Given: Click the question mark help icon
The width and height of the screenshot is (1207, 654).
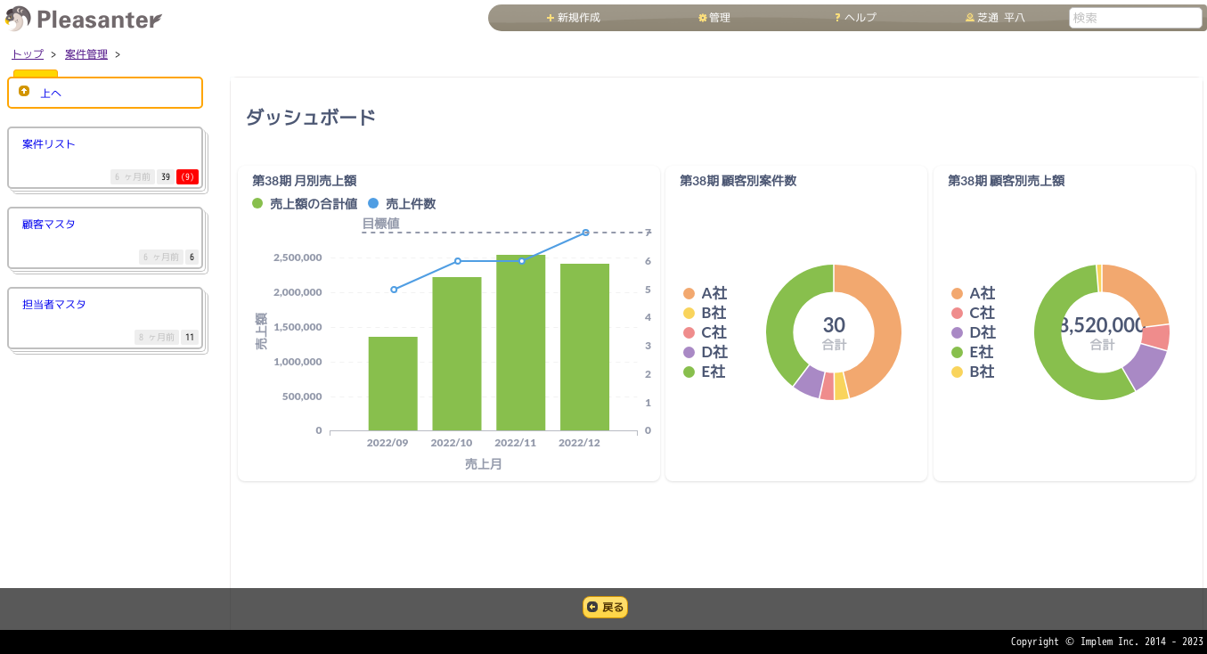Looking at the screenshot, I should point(837,18).
